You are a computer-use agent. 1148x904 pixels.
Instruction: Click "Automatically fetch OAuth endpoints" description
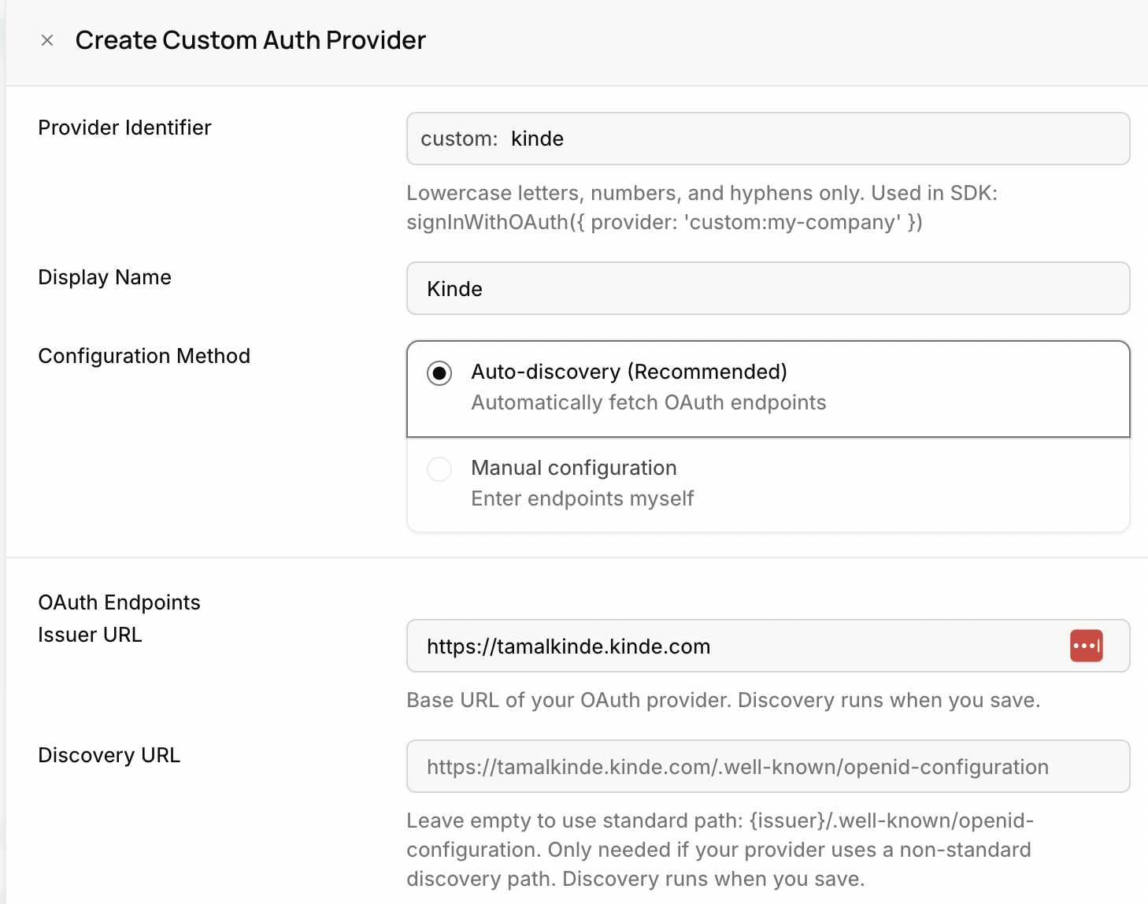649,402
